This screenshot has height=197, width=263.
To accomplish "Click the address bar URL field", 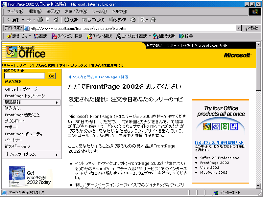I will 130,28.
